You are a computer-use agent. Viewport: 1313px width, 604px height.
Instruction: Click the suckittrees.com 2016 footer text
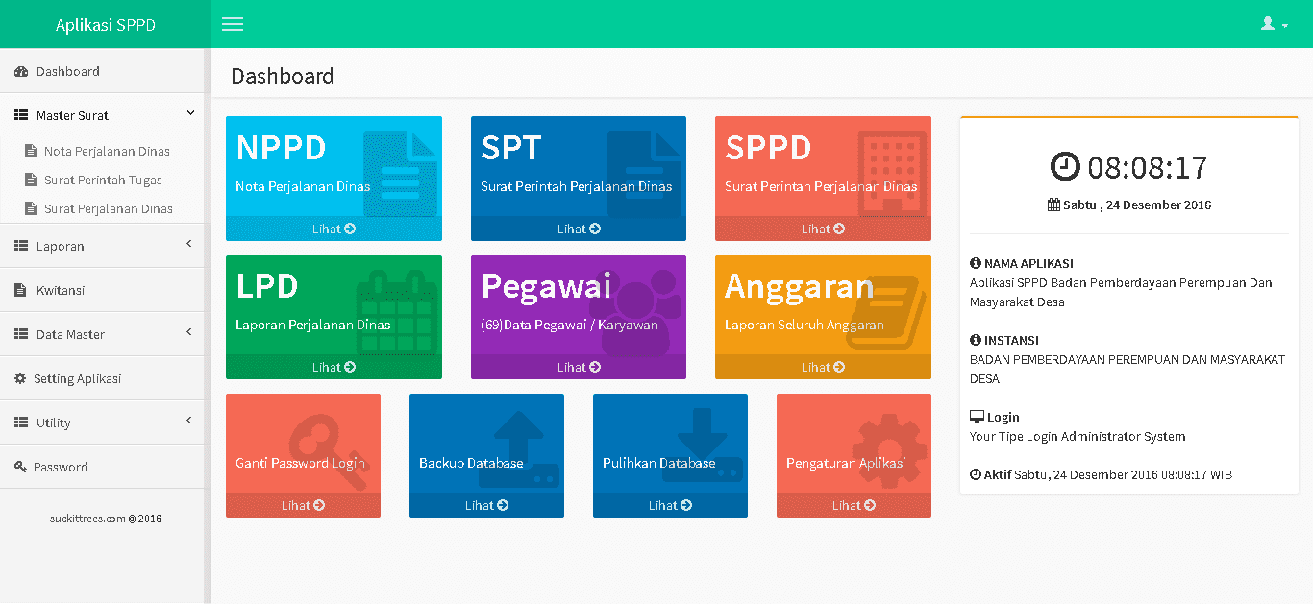(x=103, y=518)
